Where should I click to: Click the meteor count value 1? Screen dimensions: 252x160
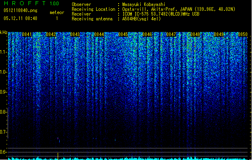[x=57, y=18]
